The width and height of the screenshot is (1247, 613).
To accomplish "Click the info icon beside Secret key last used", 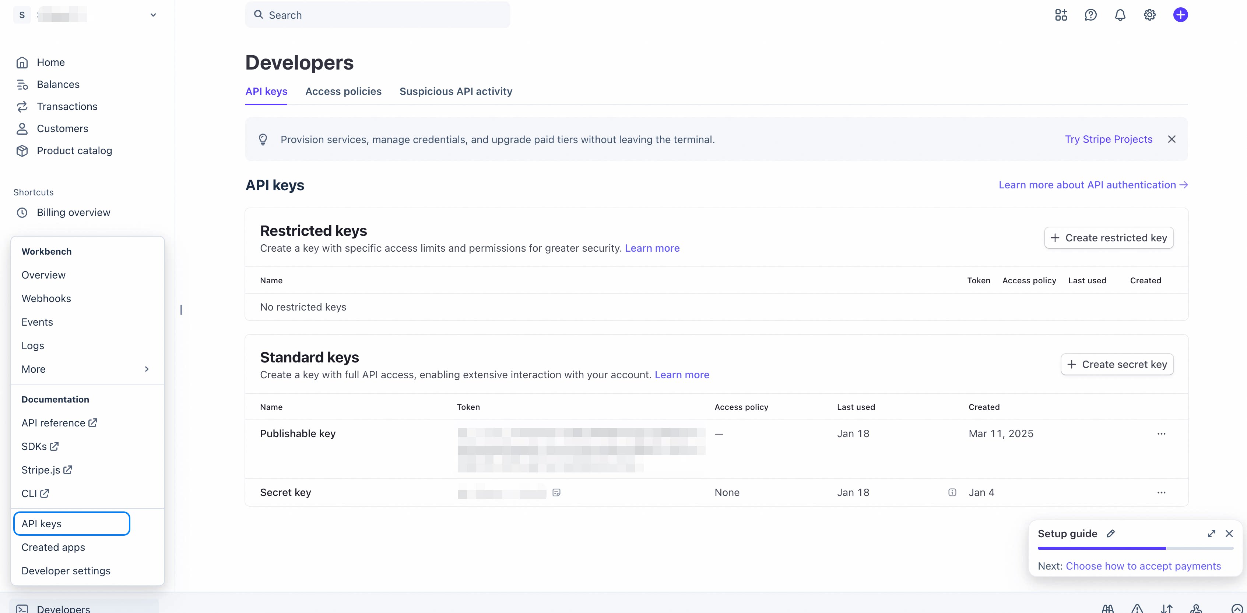I will [x=952, y=493].
